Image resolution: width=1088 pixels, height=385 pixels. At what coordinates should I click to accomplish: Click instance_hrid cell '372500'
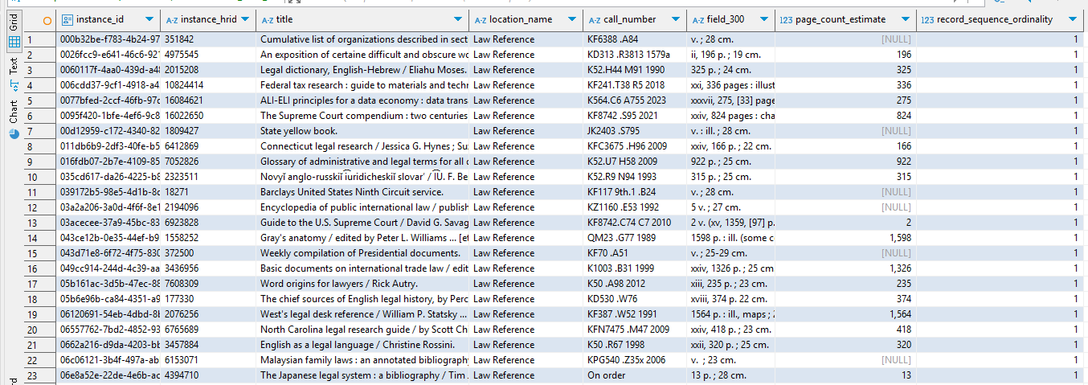click(x=208, y=253)
